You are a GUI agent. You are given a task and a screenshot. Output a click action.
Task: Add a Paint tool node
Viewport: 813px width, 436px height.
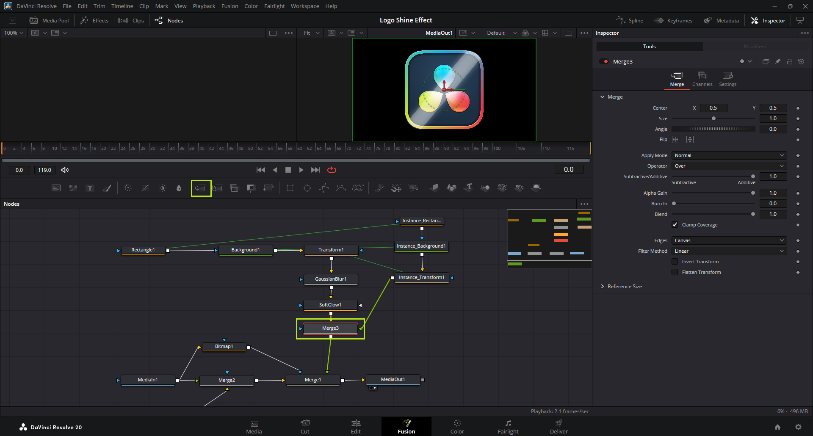107,188
